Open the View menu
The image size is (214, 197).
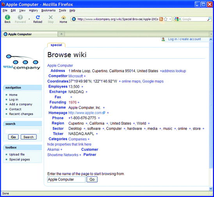click(22, 11)
